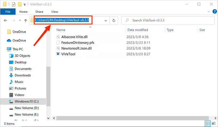The height and width of the screenshot is (127, 218).
Task: Open the File menu
Action: 8,12
